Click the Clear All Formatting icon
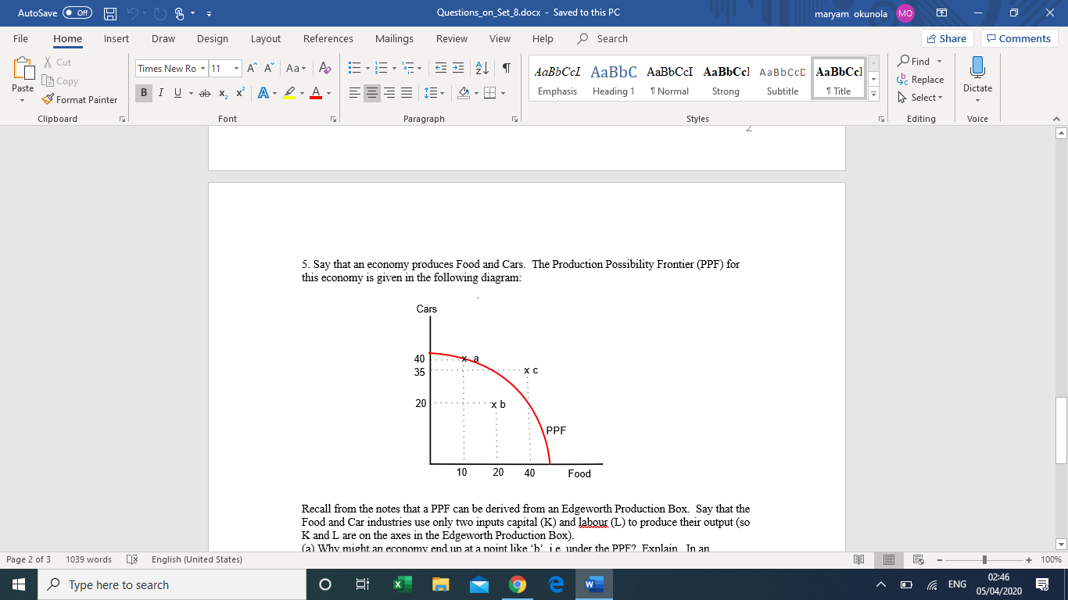 pos(326,69)
